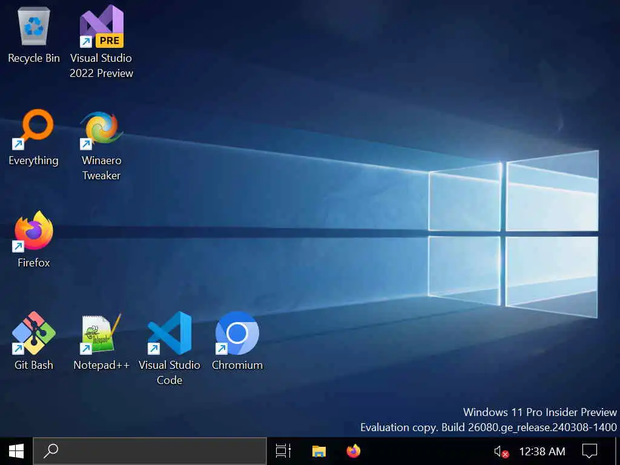
Task: Launch Firefox from the taskbar
Action: coord(354,451)
